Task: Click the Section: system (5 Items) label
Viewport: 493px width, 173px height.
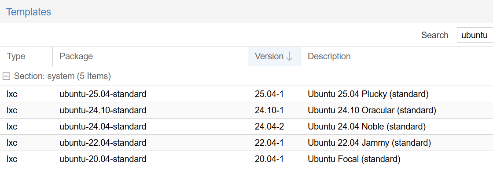Action: [x=62, y=76]
